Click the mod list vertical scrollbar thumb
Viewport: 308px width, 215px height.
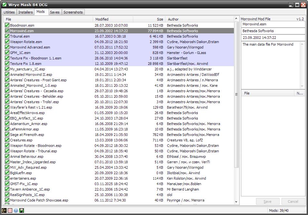point(236,94)
